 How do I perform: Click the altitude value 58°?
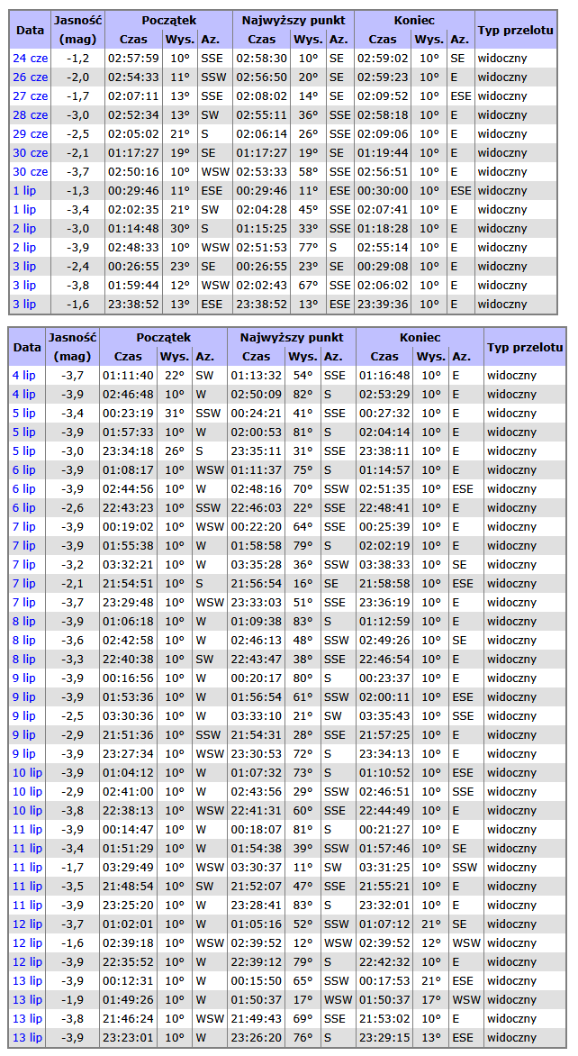(308, 171)
